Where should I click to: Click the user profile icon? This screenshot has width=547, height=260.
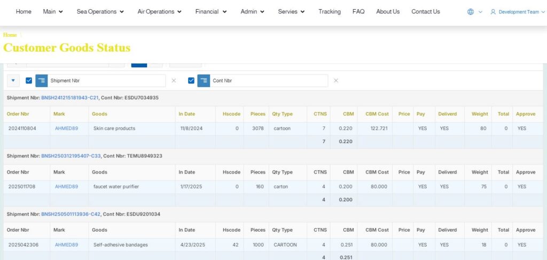[493, 12]
